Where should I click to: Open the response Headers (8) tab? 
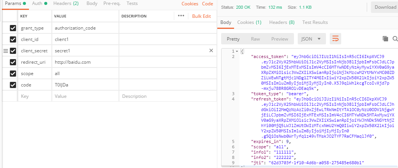point(282,22)
